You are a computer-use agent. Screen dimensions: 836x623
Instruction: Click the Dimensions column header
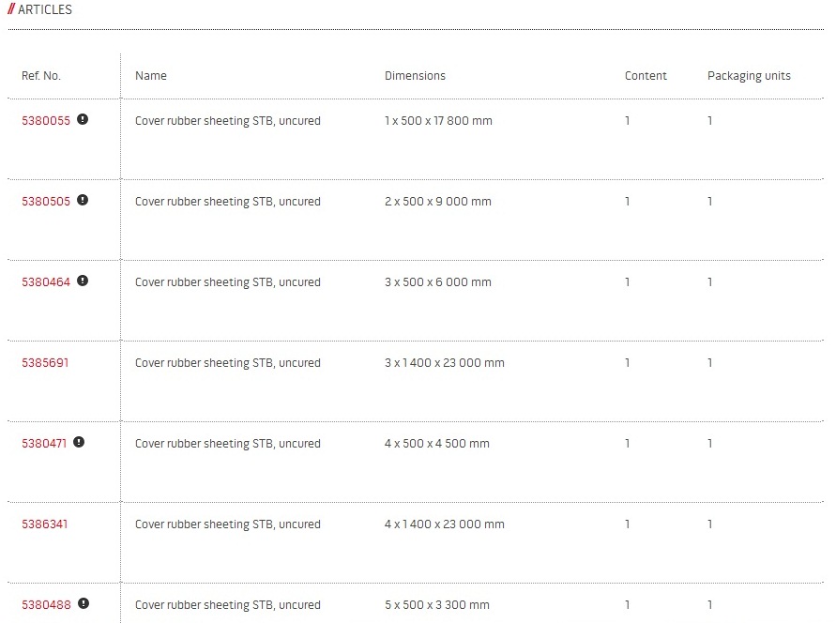pos(416,76)
